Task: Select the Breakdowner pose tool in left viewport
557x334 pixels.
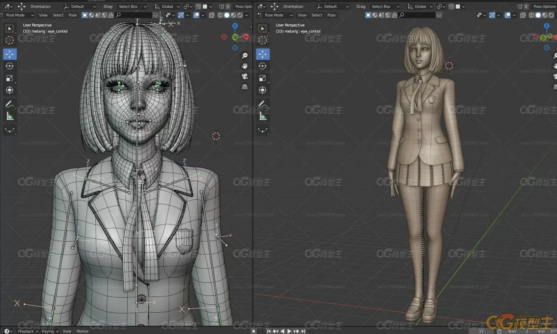Action: pos(10,130)
